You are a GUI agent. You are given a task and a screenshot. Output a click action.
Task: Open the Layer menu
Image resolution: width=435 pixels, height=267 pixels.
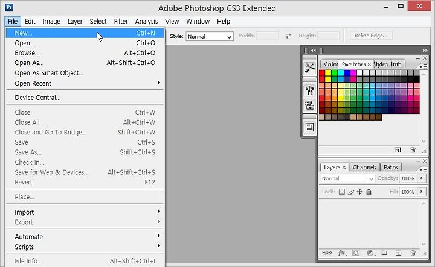pyautogui.click(x=75, y=21)
